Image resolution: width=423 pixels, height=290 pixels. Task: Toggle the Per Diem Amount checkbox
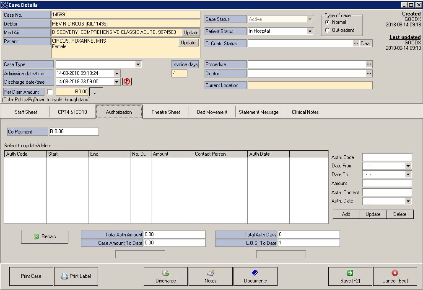click(x=50, y=92)
